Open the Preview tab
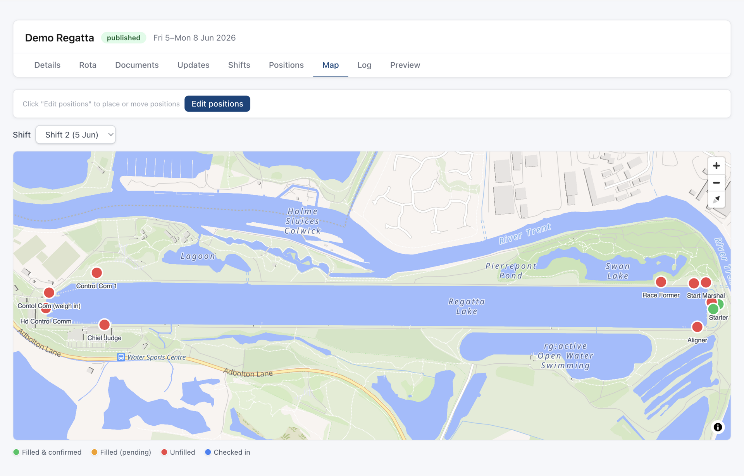This screenshot has width=744, height=476. 405,65
